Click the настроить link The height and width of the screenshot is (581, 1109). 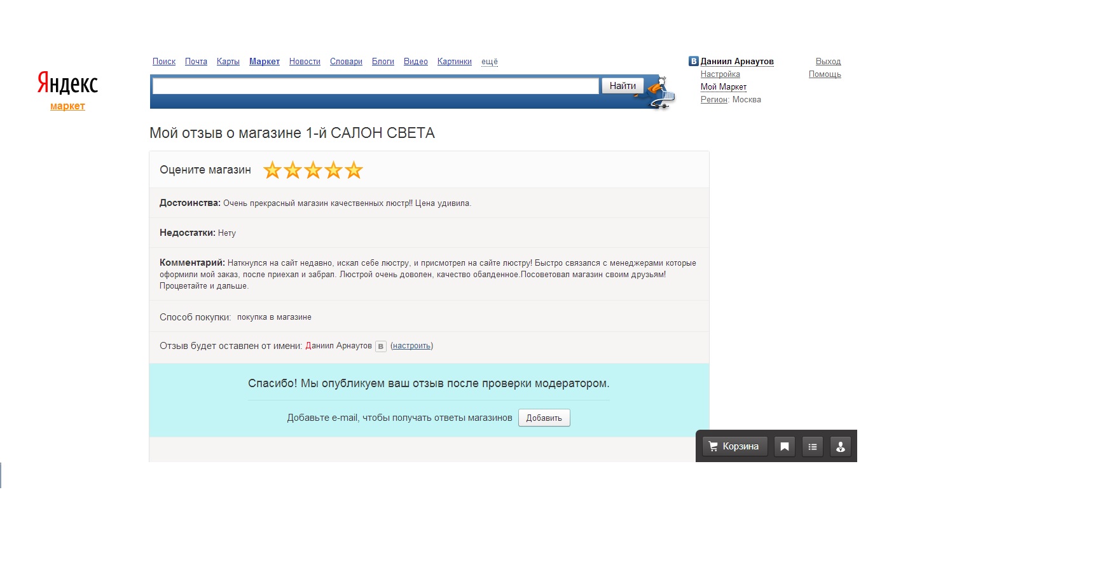coord(411,346)
